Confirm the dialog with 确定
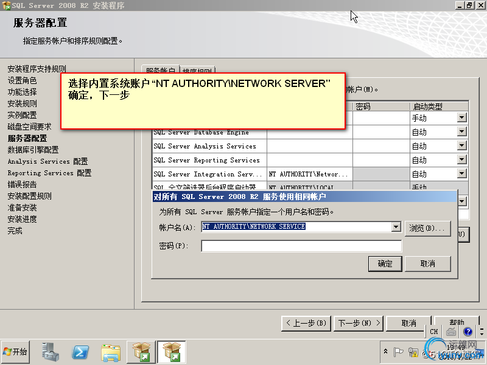Viewport: 487px width, 365px height. point(385,264)
